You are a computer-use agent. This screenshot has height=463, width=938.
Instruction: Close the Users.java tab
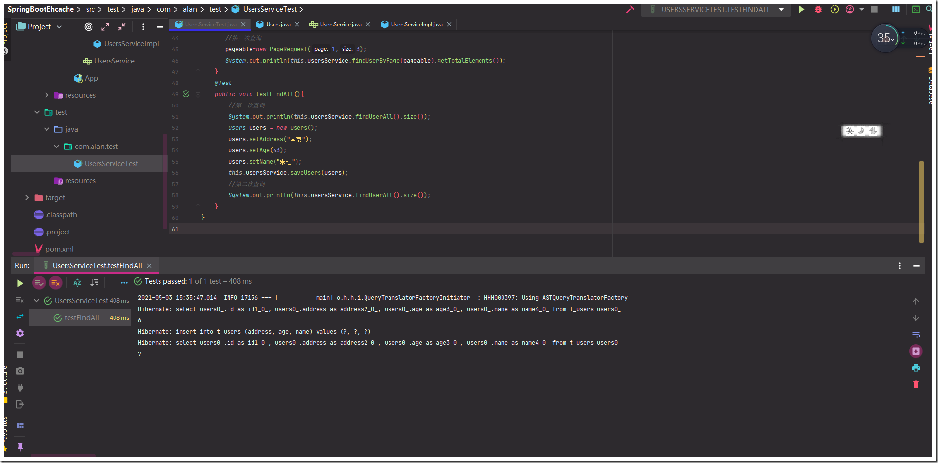click(x=297, y=24)
